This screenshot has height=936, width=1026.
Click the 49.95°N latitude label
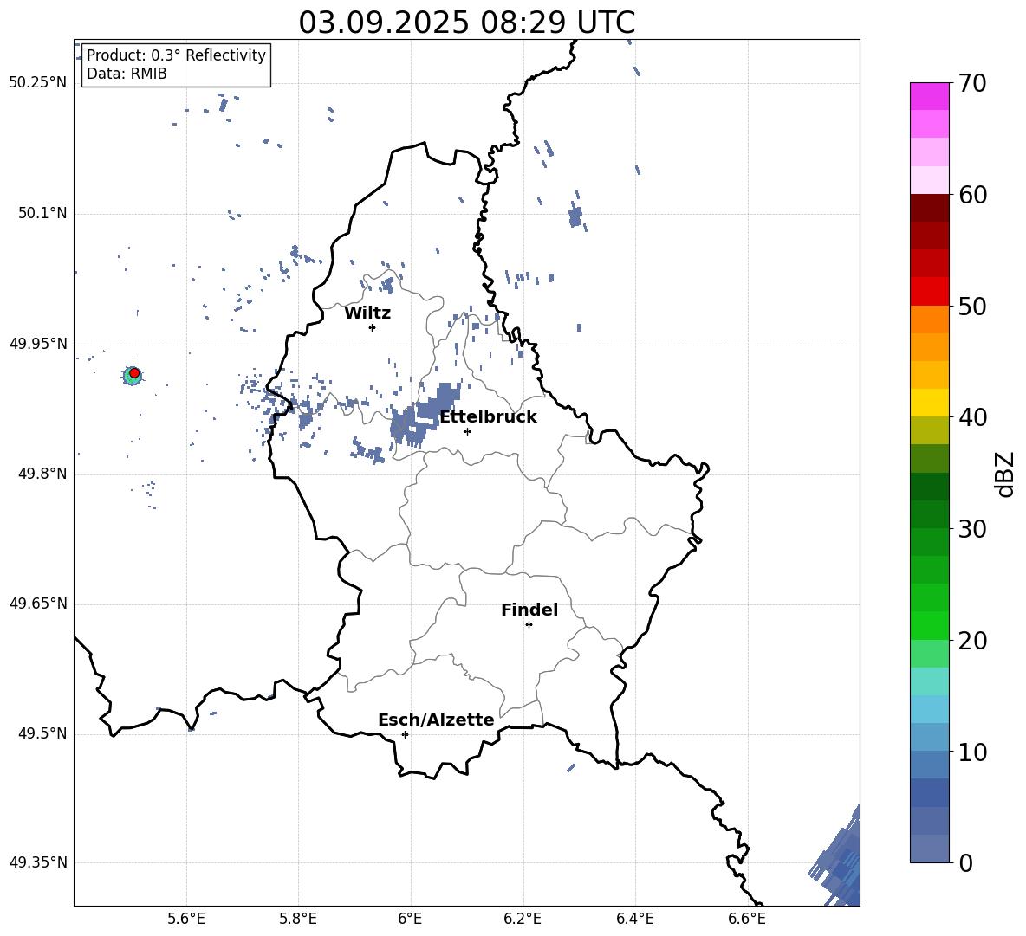(x=38, y=344)
